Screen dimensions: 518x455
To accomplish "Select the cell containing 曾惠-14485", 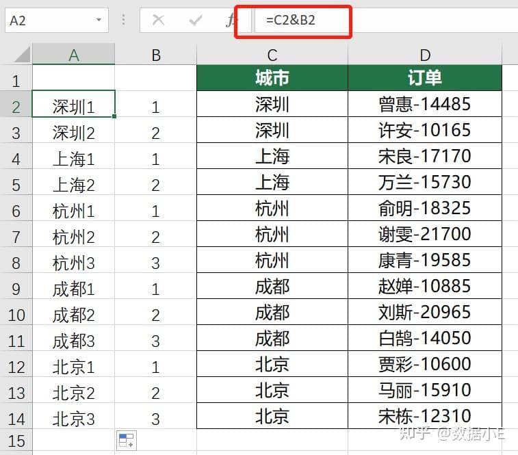I will click(x=424, y=104).
